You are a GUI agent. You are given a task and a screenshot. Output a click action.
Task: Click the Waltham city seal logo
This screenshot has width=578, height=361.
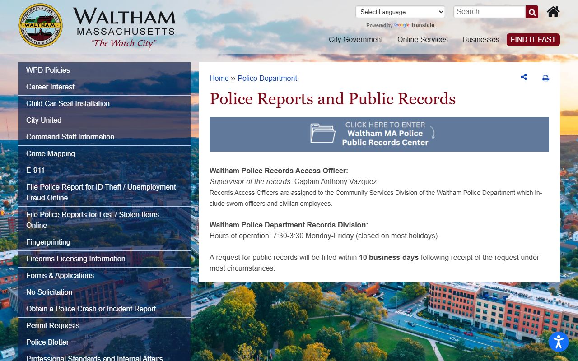41,26
